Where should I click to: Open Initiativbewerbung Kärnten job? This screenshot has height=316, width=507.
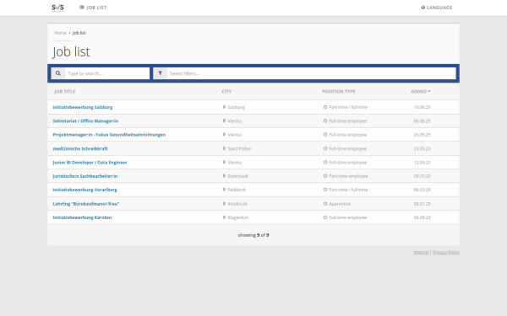tap(82, 217)
